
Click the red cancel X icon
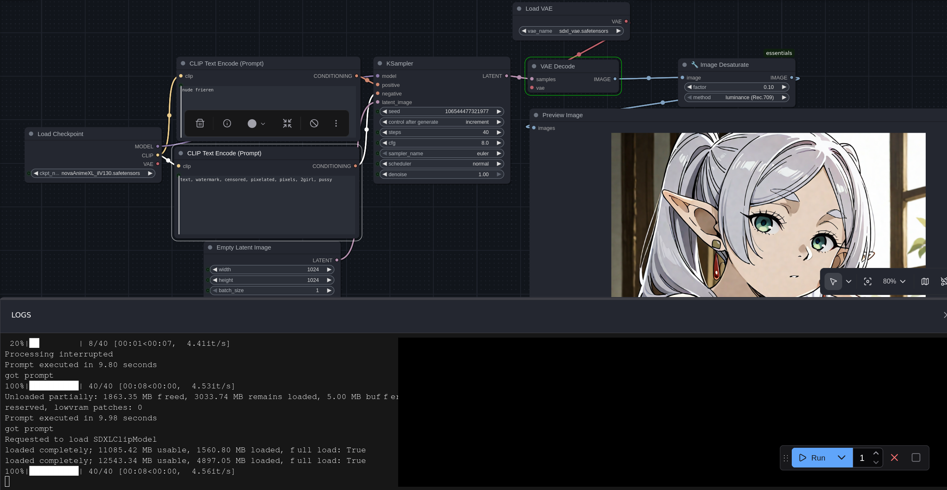tap(894, 458)
